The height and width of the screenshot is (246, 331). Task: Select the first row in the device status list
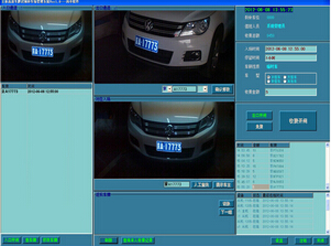coord(275,200)
